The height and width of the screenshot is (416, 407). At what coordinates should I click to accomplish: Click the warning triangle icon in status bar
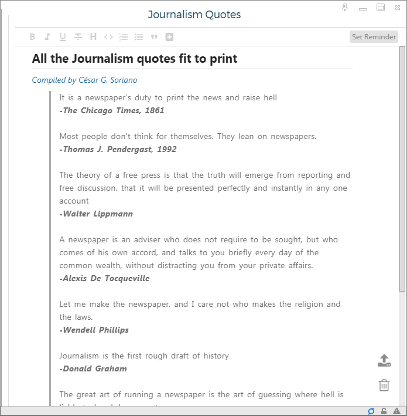tap(396, 411)
